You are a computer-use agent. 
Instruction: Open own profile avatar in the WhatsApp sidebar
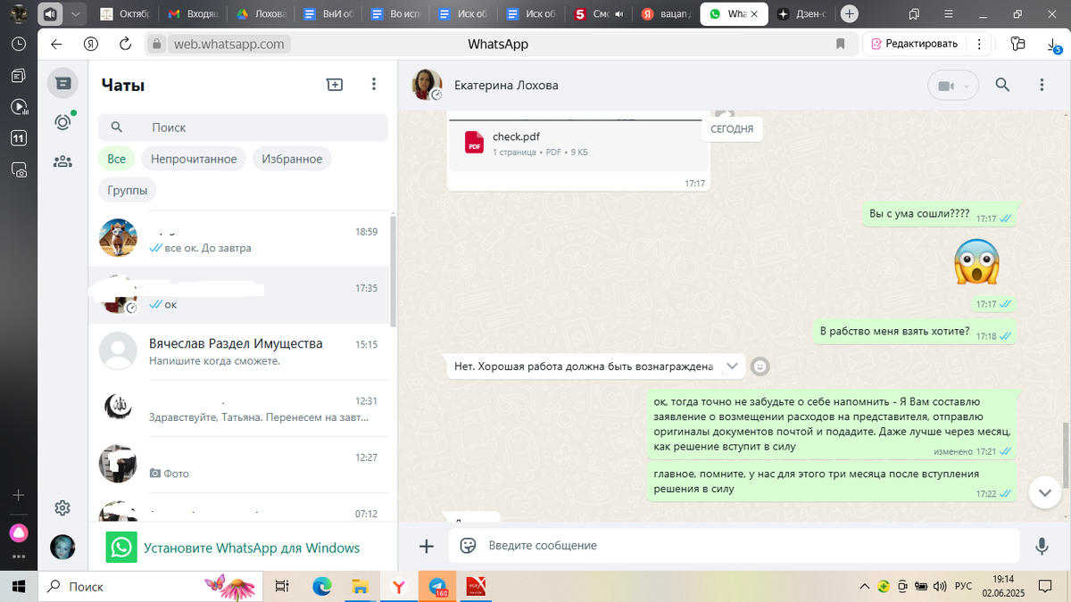click(62, 547)
